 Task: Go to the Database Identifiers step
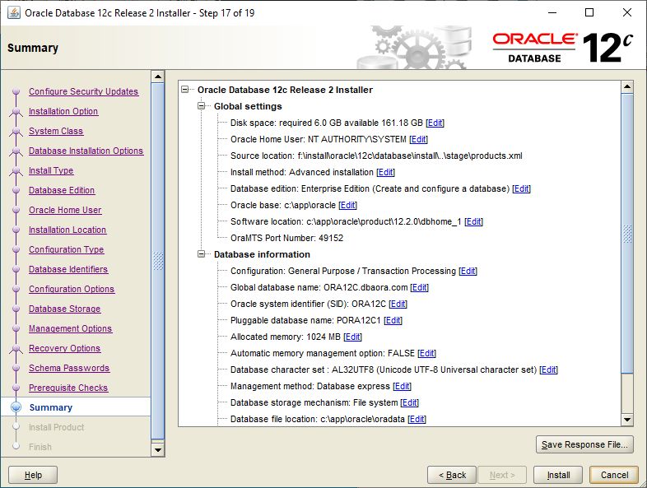(68, 270)
